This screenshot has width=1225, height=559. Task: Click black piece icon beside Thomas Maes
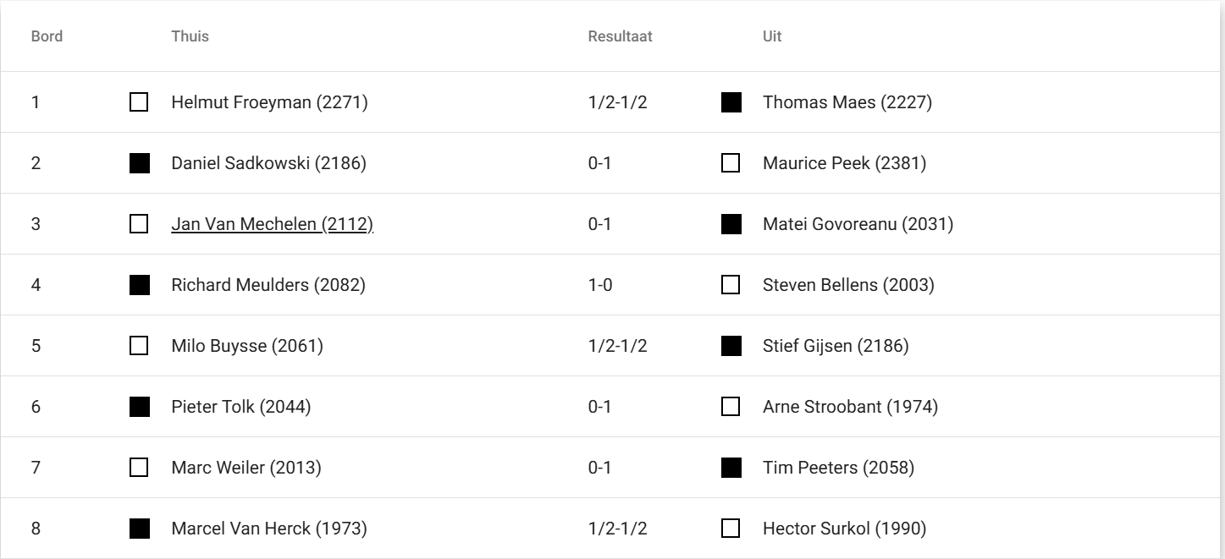731,102
